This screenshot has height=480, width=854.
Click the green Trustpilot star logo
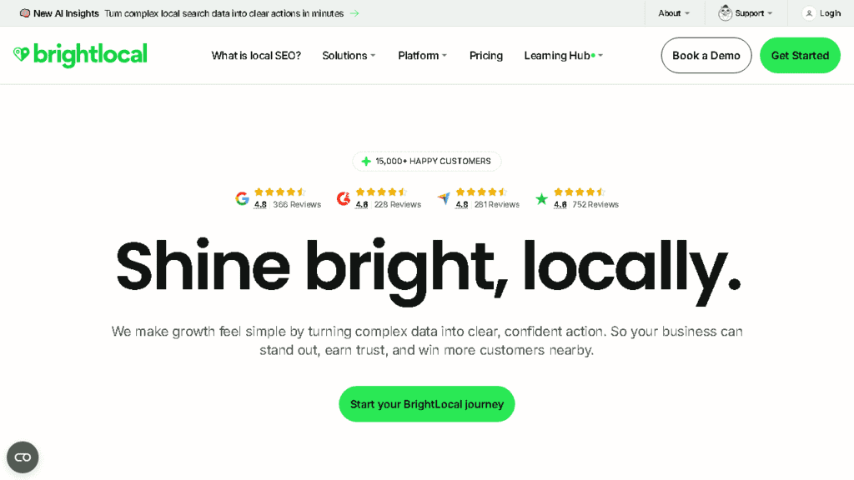[x=541, y=199]
